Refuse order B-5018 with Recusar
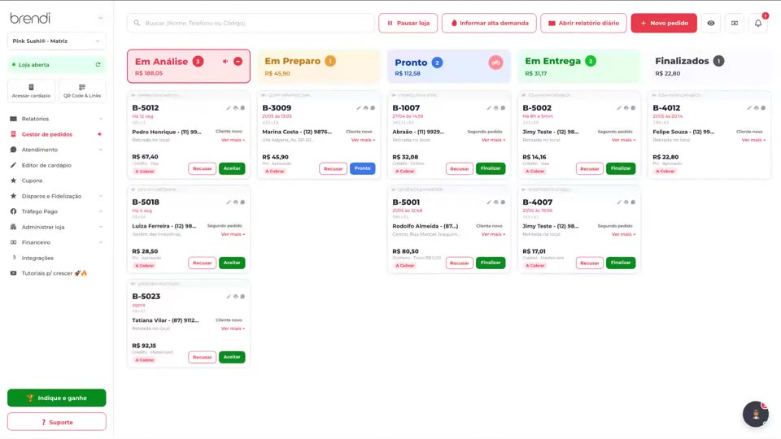This screenshot has width=781, height=439. [x=203, y=263]
